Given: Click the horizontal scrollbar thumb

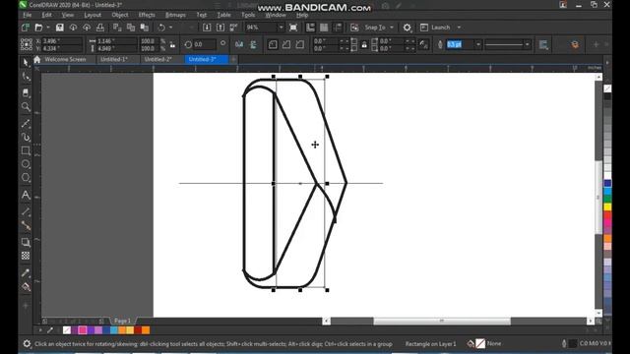Looking at the screenshot, I should (442, 321).
